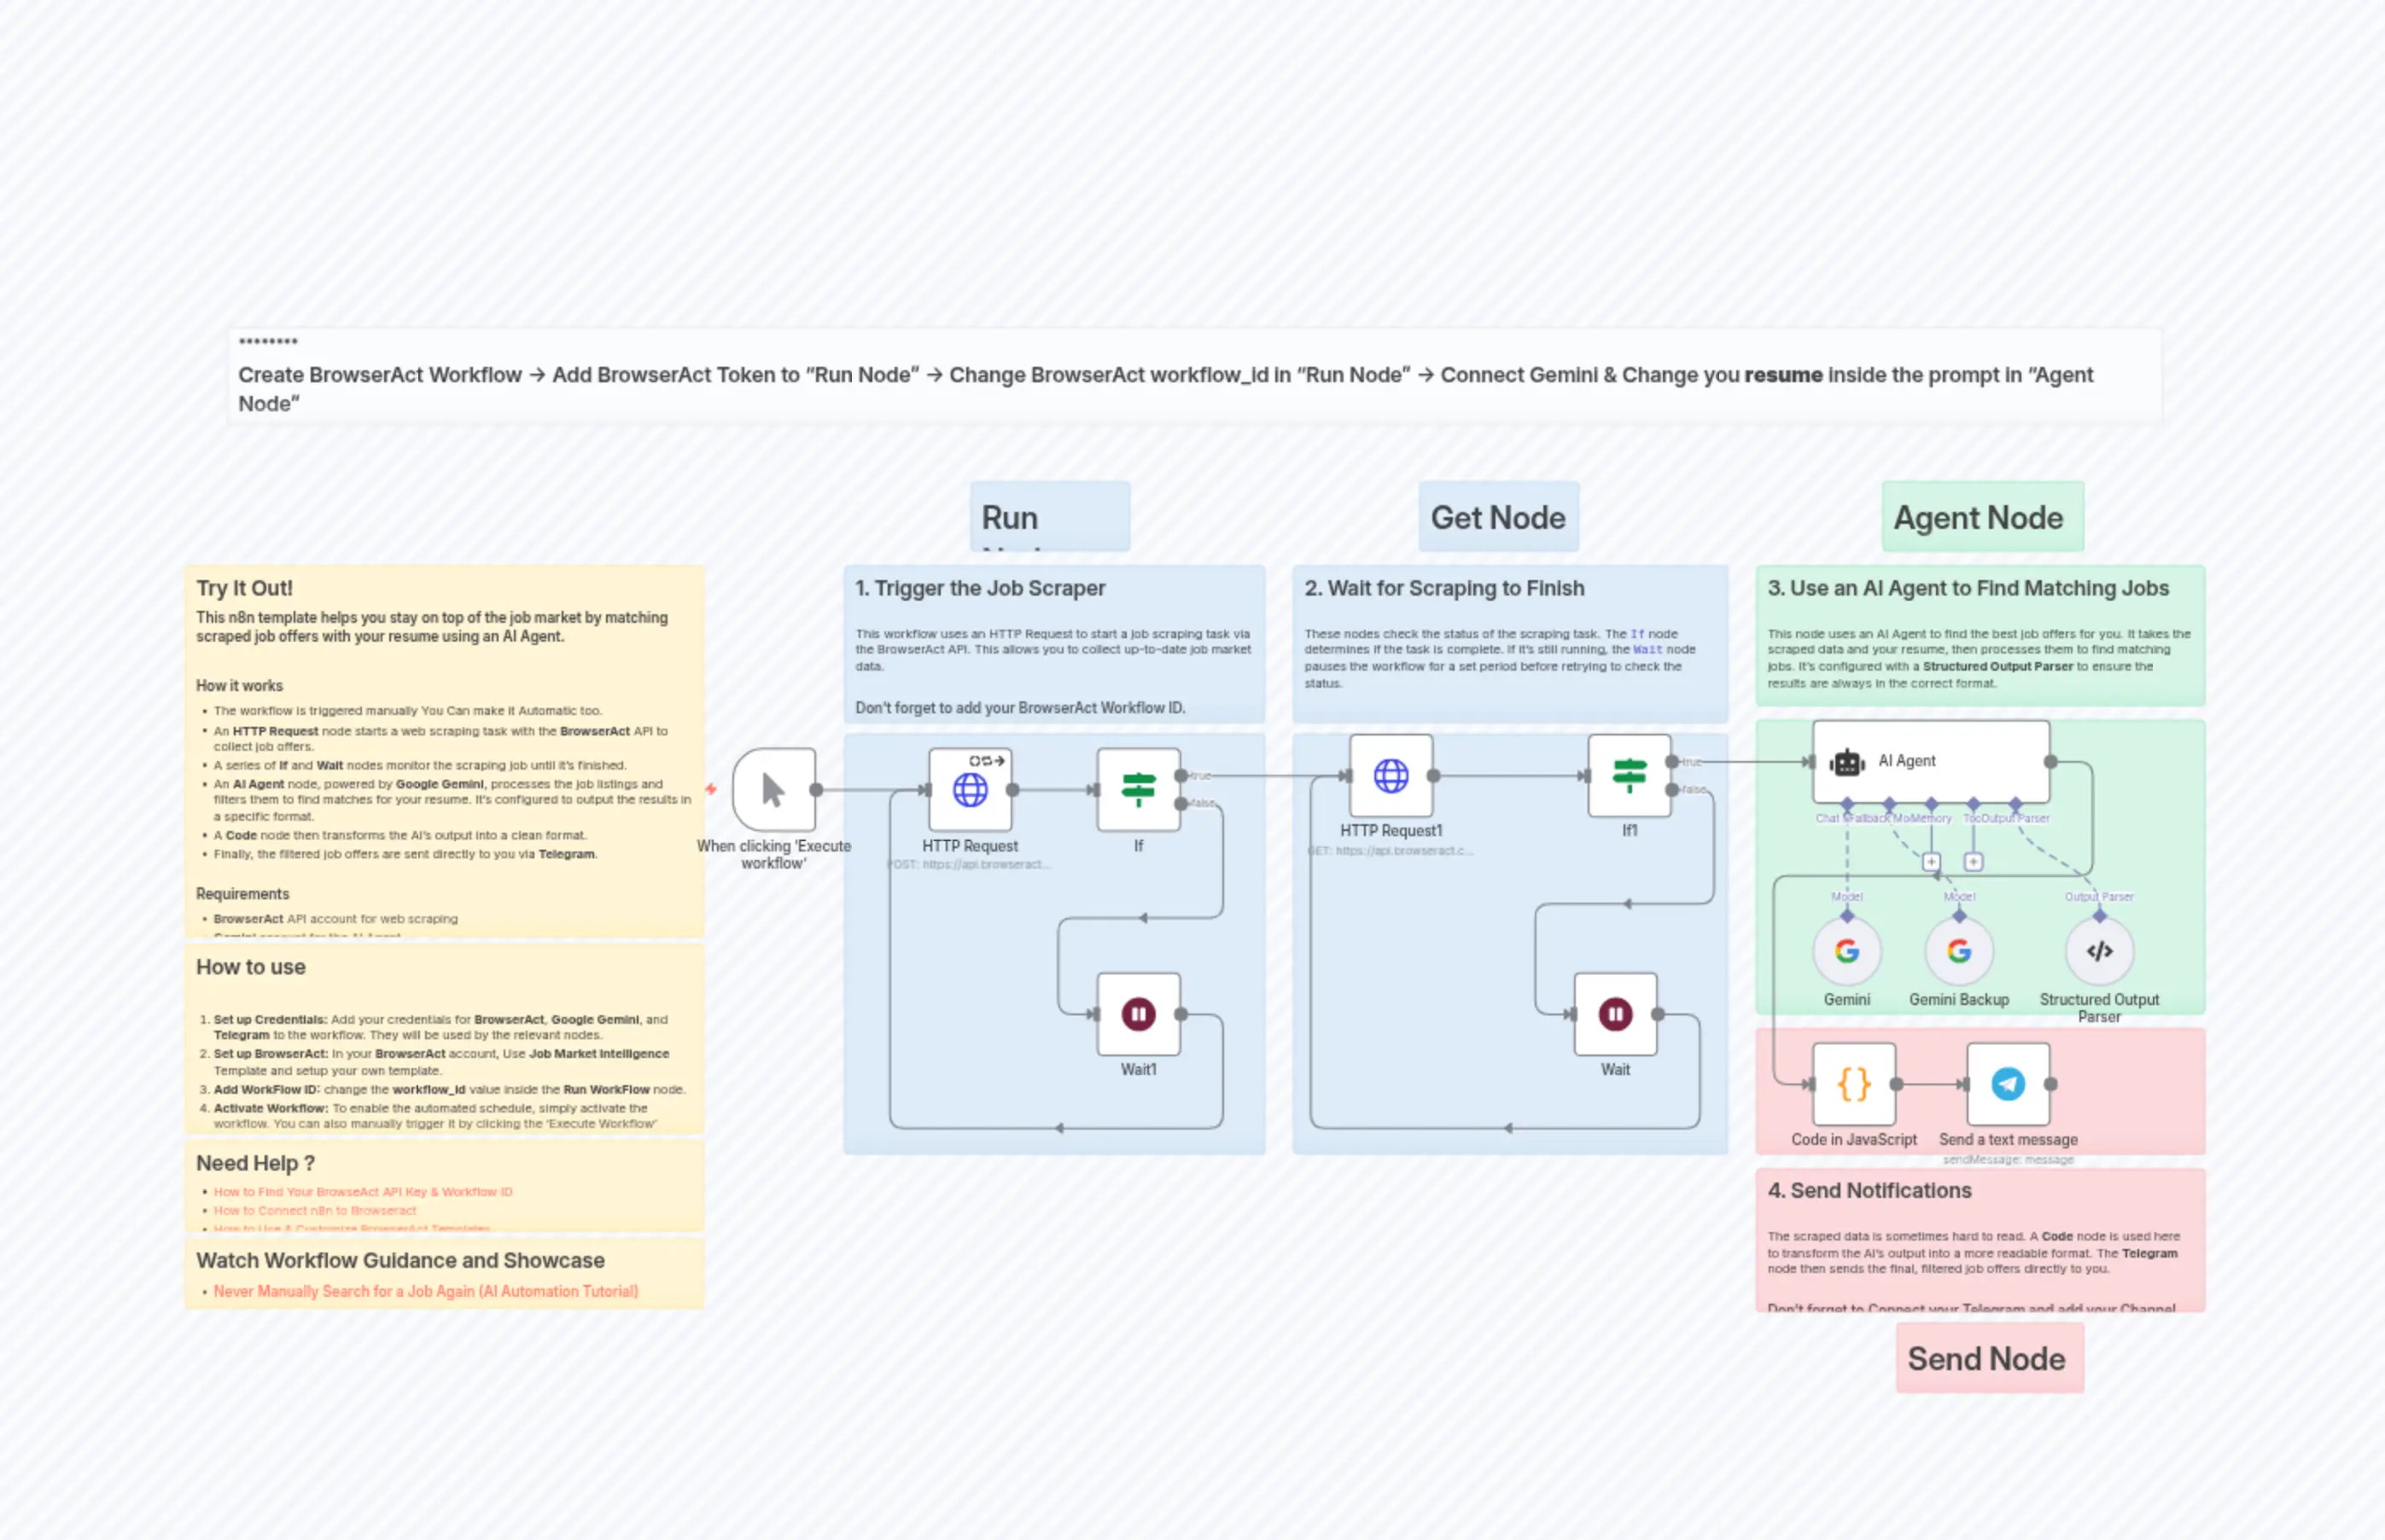Screen dimensions: 2385x1540
Task: Select the If signpost node
Action: [1138, 790]
